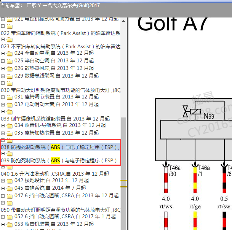Open 052 6挡自动变速箱 2017年1月起
Viewport: 232px width, 230px height.
tap(65, 217)
